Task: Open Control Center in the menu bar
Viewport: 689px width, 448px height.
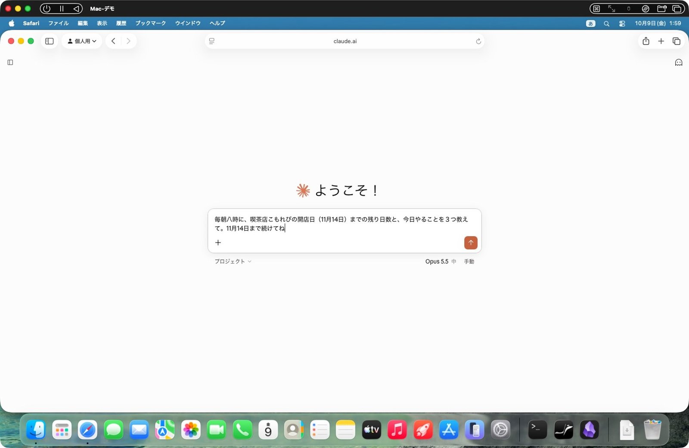Action: pyautogui.click(x=622, y=24)
